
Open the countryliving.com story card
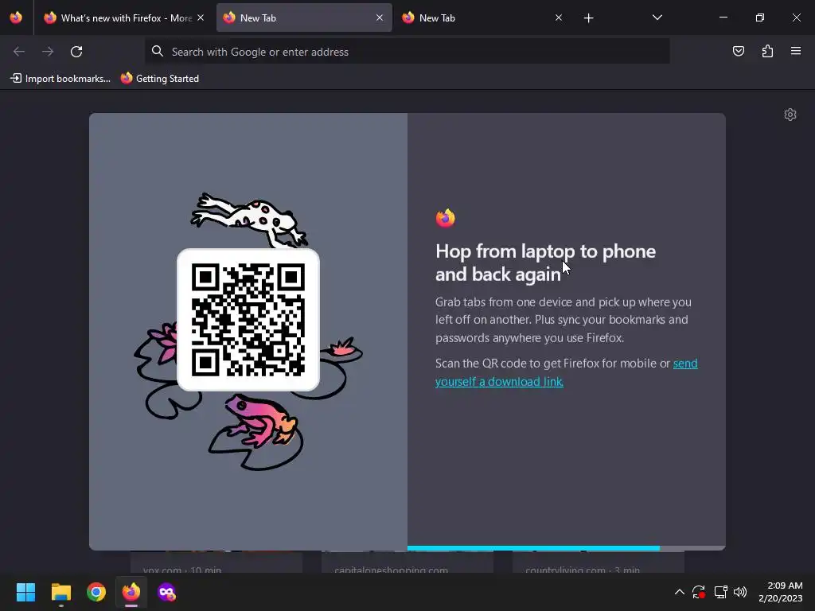pyautogui.click(x=599, y=562)
